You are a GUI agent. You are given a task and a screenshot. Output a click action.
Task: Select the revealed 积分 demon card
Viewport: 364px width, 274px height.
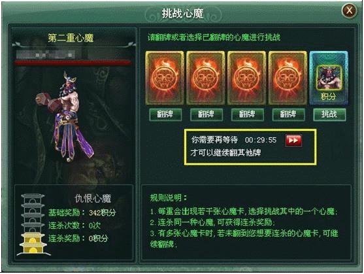coord(329,78)
